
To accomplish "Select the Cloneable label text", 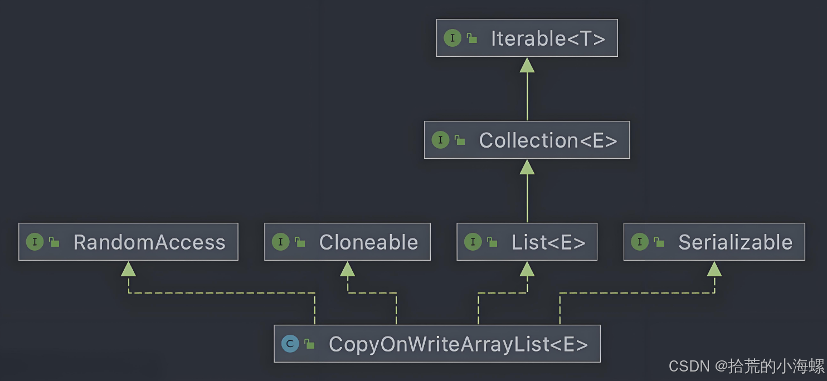I will point(368,242).
